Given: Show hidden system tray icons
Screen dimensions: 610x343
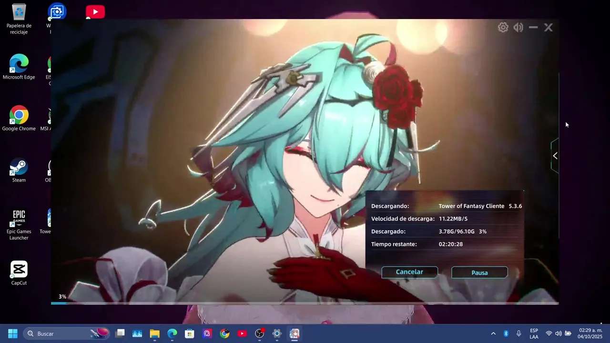Looking at the screenshot, I should click(x=493, y=333).
